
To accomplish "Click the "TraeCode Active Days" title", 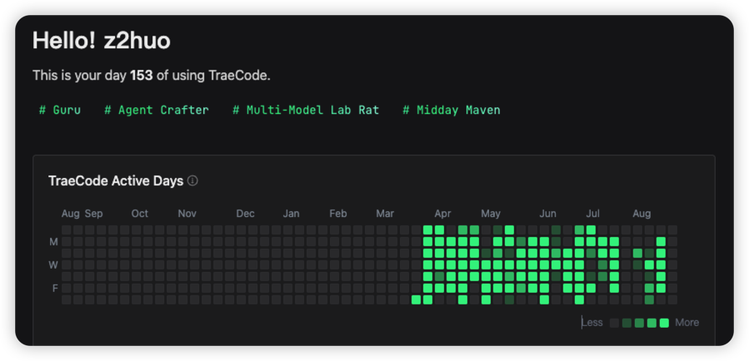I will 116,180.
